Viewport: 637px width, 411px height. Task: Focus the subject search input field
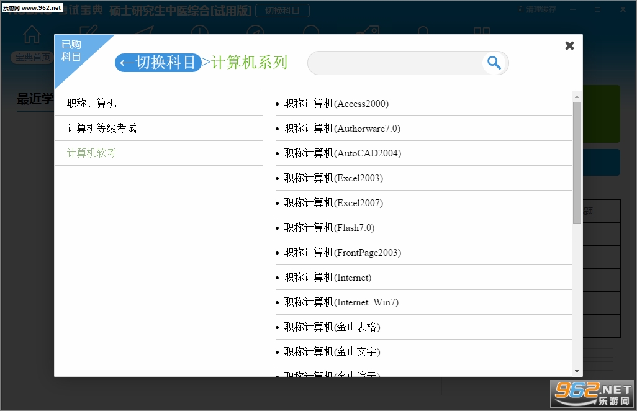tap(396, 63)
